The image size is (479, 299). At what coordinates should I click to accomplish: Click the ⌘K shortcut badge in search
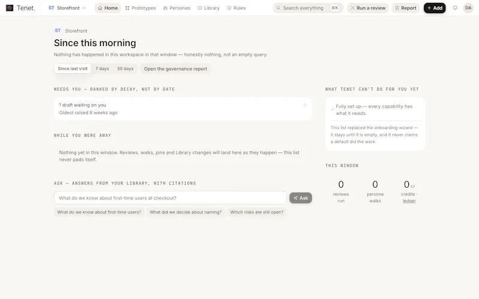(x=335, y=8)
